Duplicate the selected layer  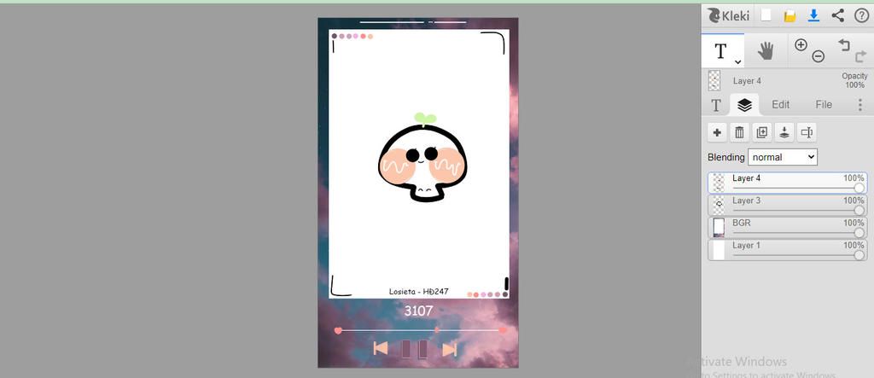click(762, 133)
